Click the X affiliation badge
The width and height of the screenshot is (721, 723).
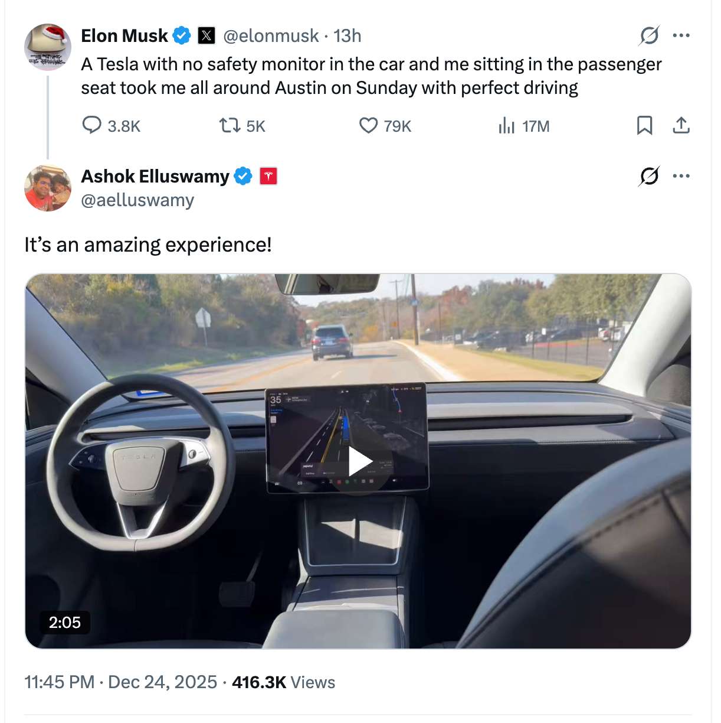click(x=206, y=36)
